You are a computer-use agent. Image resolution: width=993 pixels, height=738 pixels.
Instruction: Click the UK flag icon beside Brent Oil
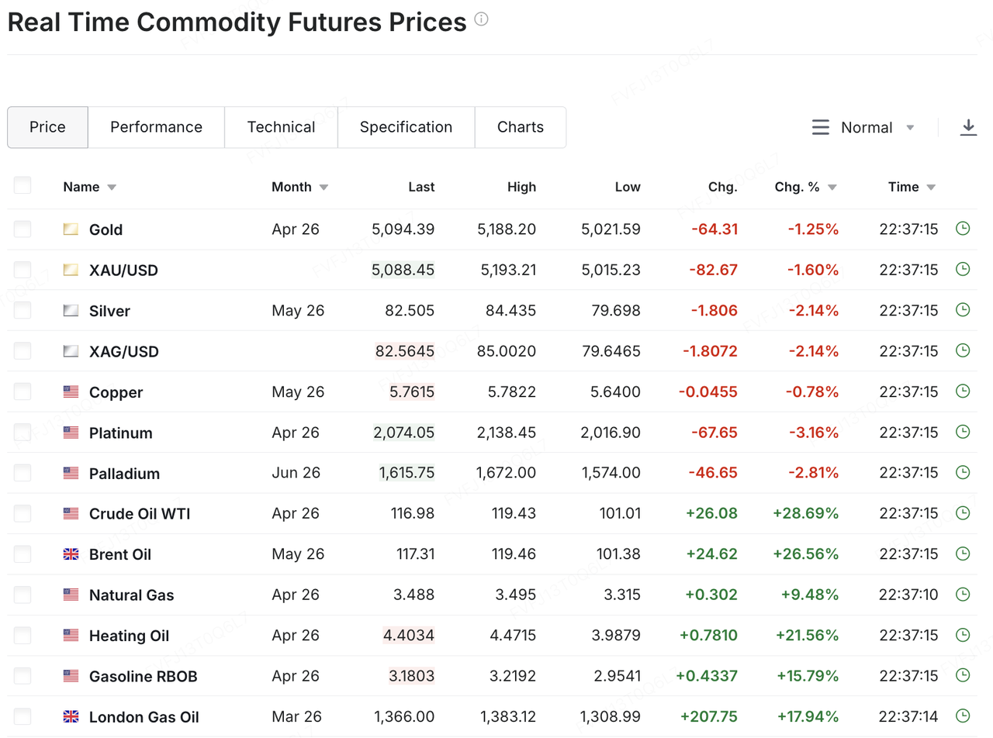(71, 554)
